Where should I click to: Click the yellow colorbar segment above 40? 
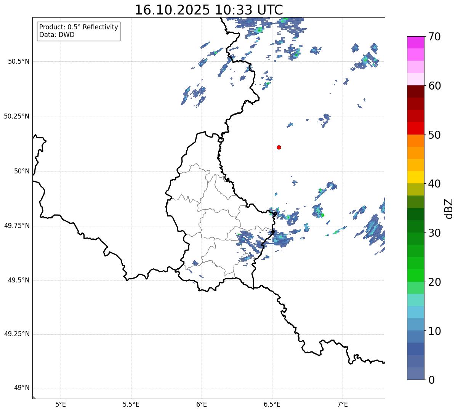(x=416, y=177)
